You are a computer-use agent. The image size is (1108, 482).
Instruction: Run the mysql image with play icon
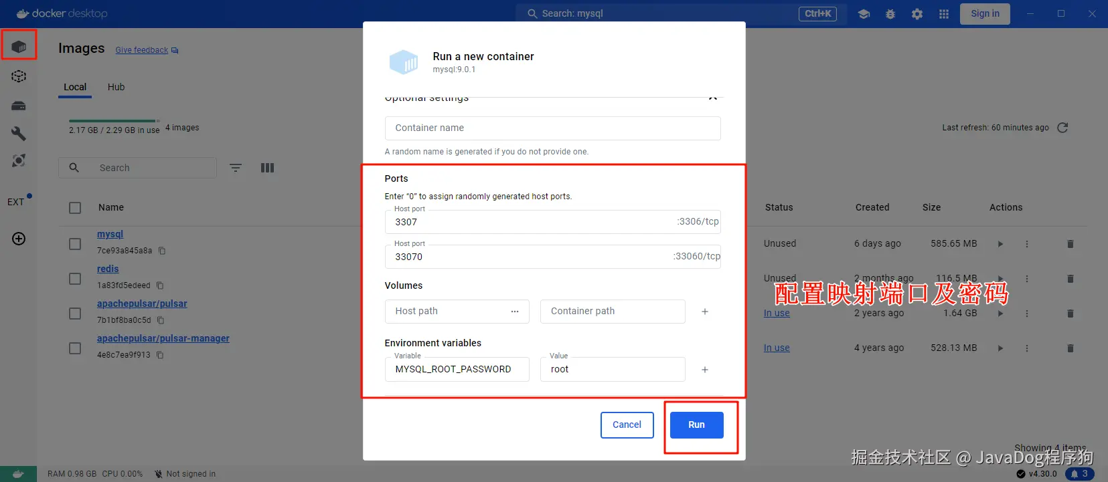[1000, 244]
